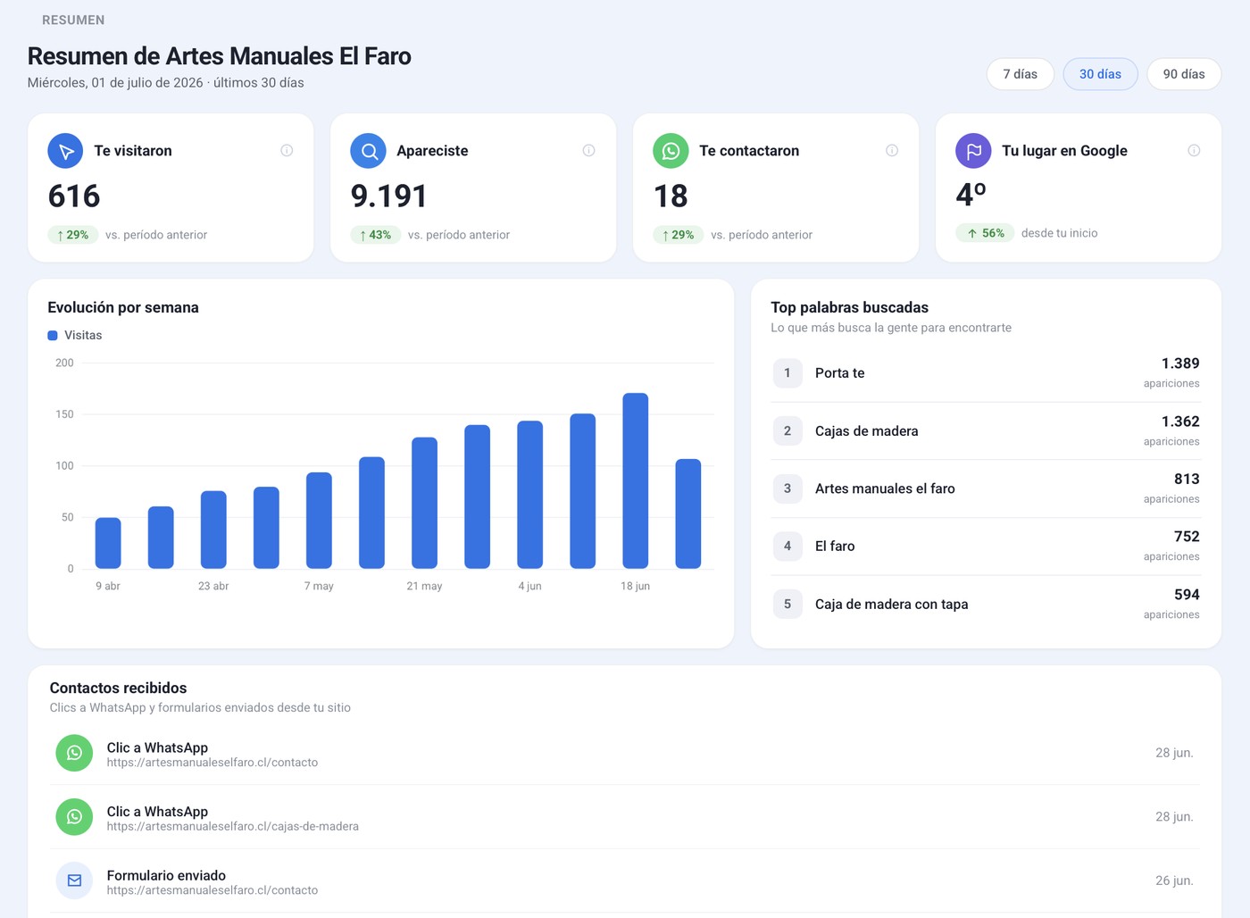Toggle the Visitas legend entry

click(75, 335)
